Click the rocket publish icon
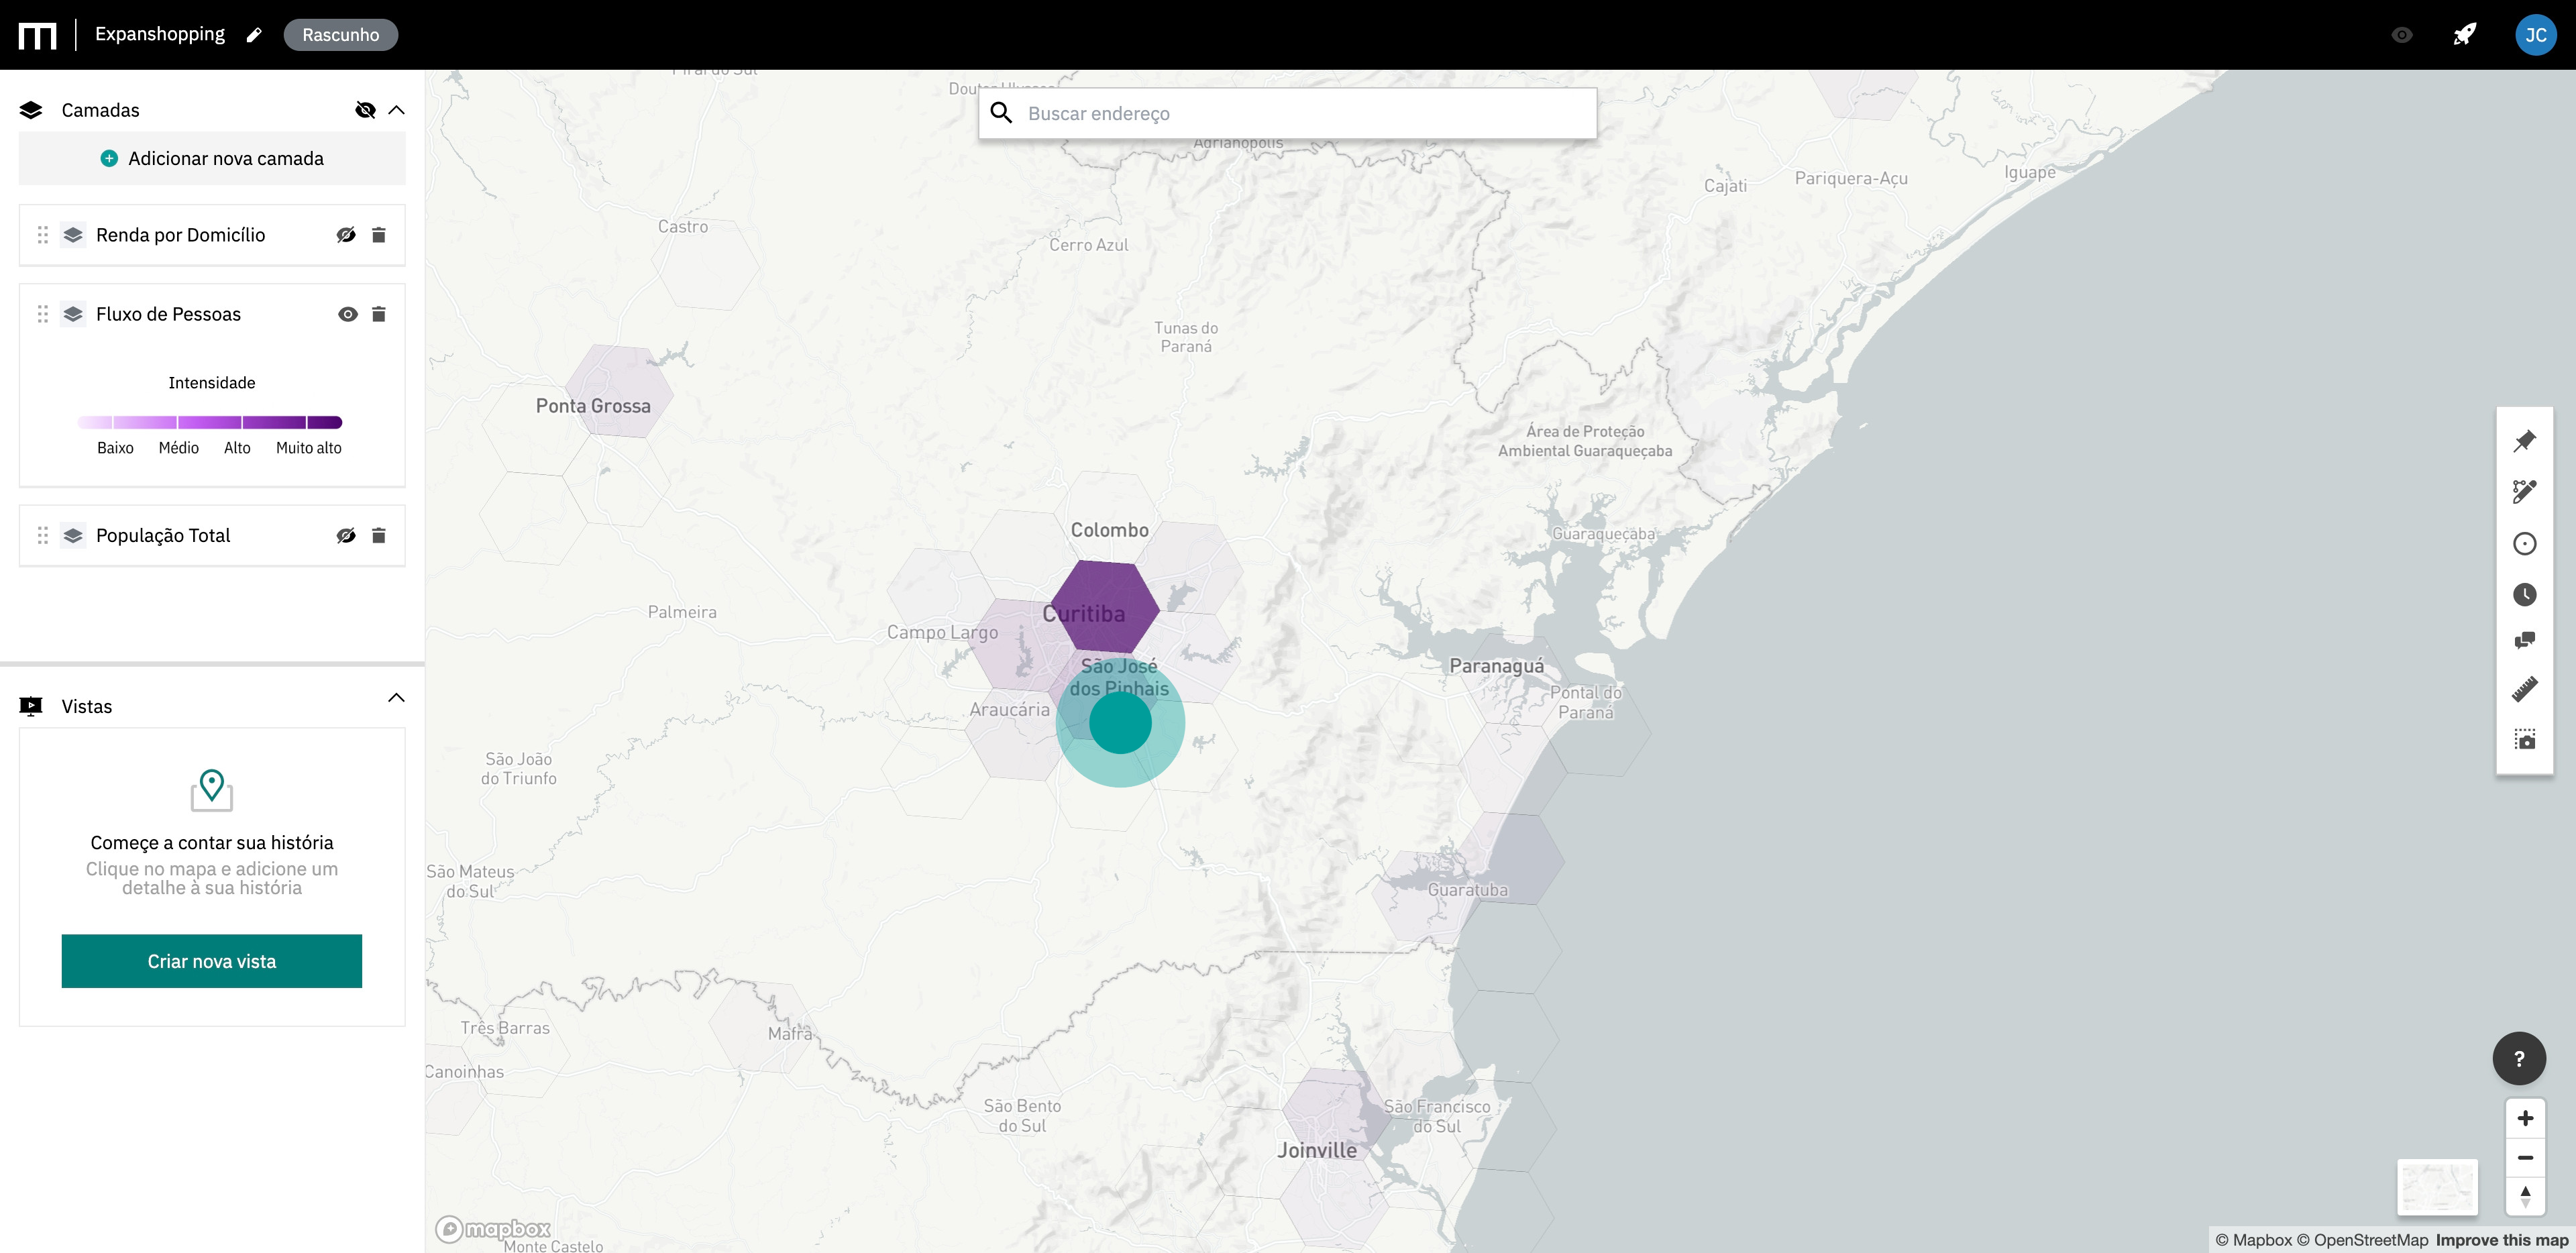2576x1253 pixels. click(x=2464, y=35)
